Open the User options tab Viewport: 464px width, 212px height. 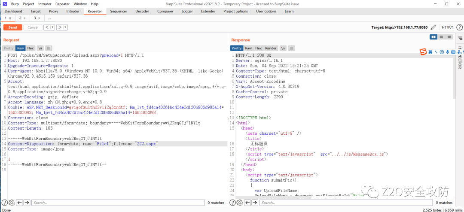point(266,11)
